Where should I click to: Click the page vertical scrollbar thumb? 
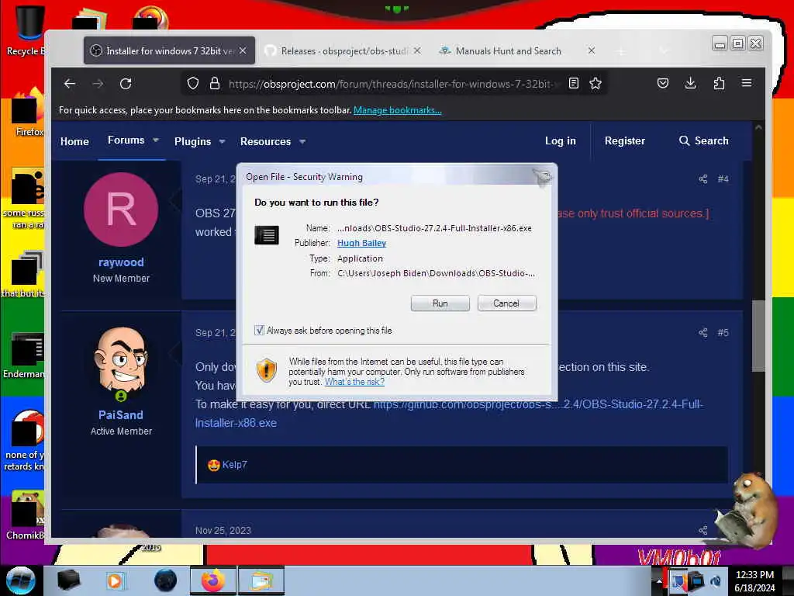coord(758,335)
